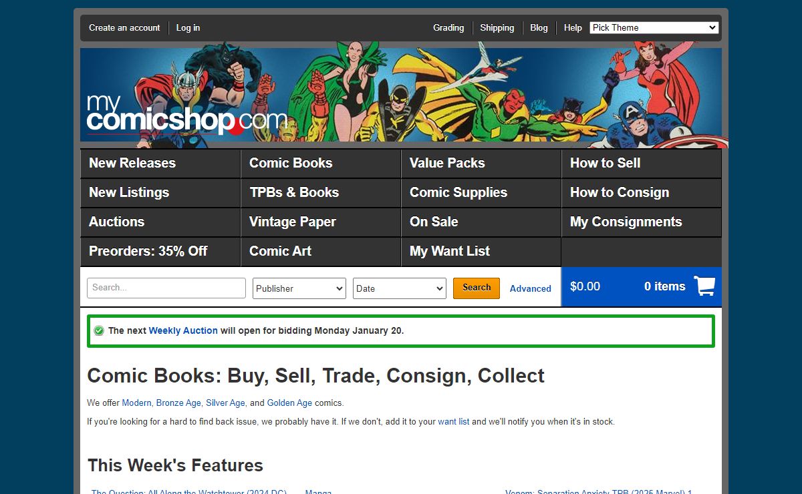Click the green checkmark auction notice icon

pos(99,330)
